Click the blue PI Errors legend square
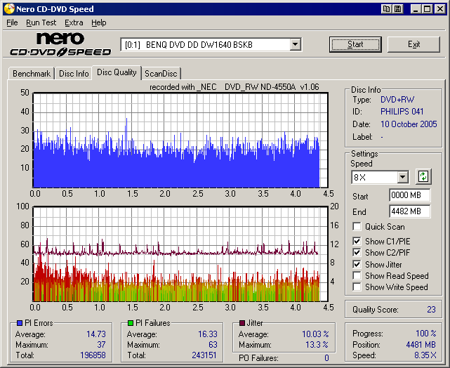Viewport: 450px width, 368px height. [19, 323]
